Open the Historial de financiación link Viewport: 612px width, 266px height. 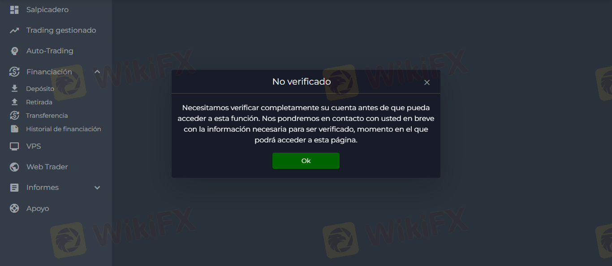(64, 129)
